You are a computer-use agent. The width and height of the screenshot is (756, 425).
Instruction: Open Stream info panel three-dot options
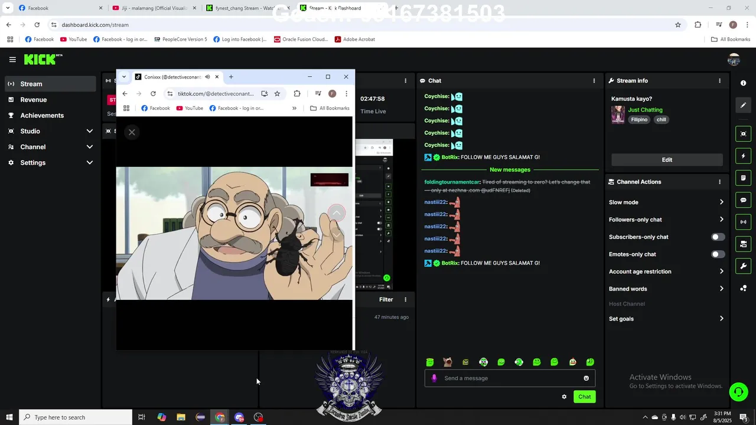(x=719, y=81)
